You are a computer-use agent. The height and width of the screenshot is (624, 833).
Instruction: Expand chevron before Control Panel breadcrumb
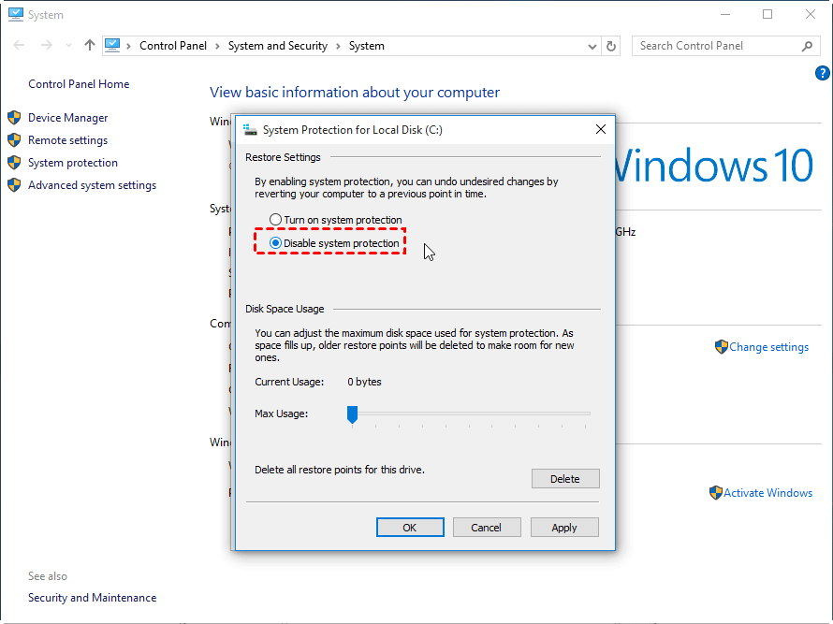point(128,46)
